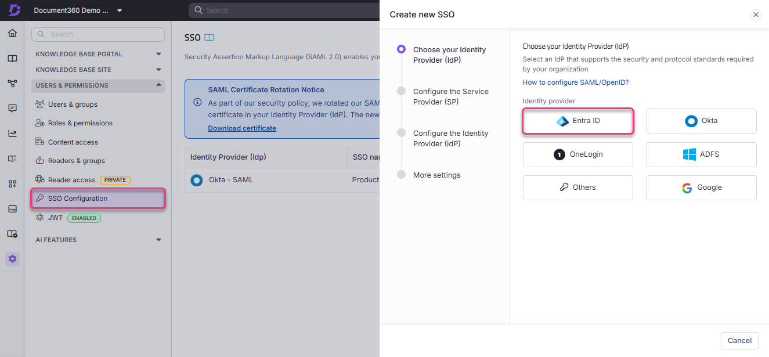Viewport: 769px width, 357px height.
Task: Click Cancel in the Create new SSO dialog
Action: (739, 341)
